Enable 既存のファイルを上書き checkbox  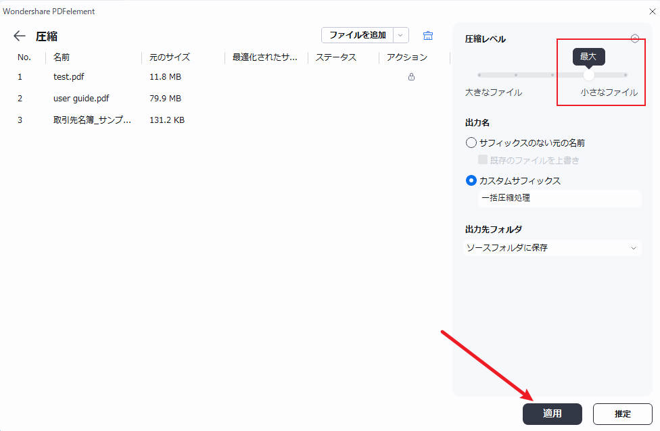[483, 159]
